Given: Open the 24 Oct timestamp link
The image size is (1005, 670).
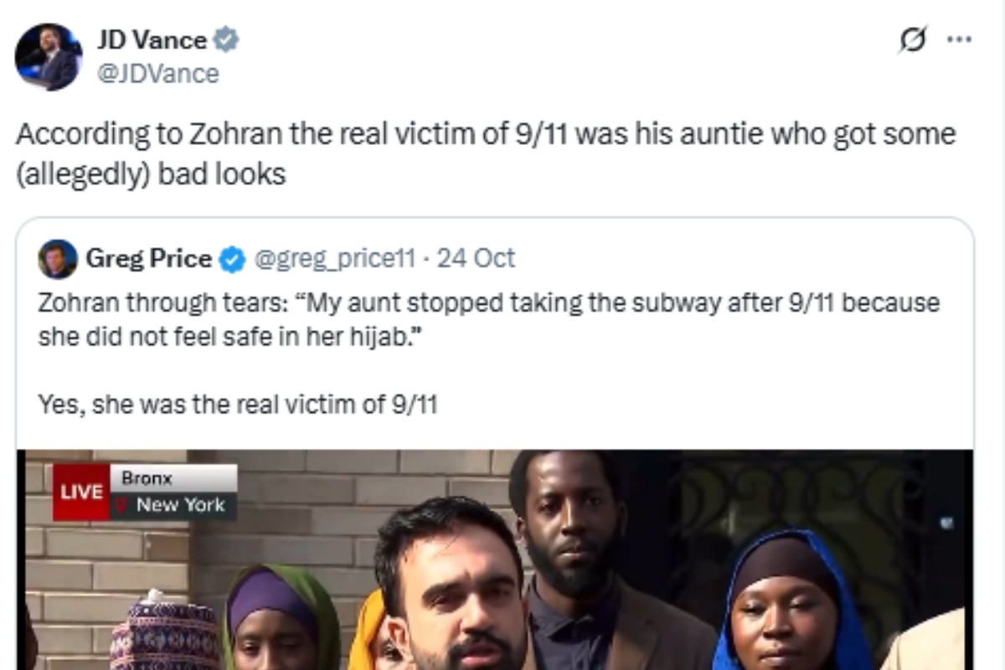Looking at the screenshot, I should [x=476, y=259].
